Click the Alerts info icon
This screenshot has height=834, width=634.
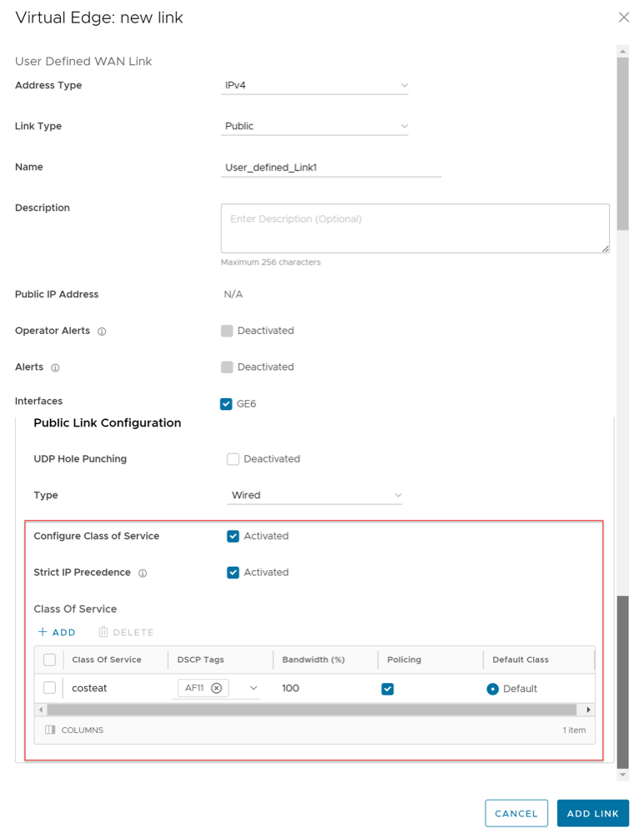tap(56, 367)
